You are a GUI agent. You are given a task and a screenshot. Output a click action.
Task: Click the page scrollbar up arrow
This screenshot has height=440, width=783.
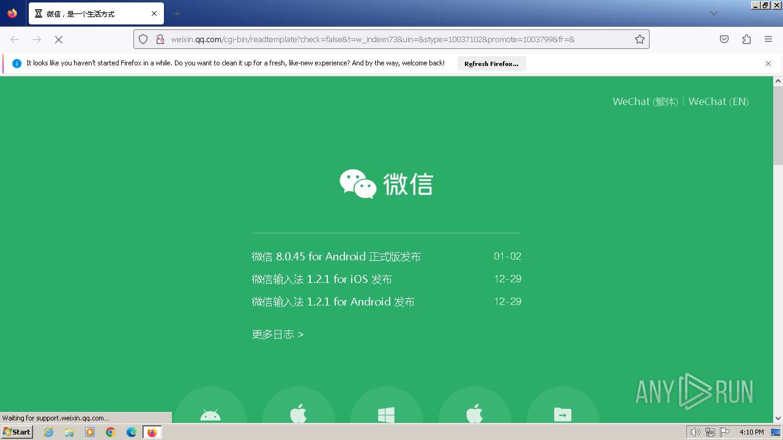(x=778, y=81)
